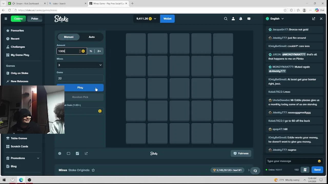Show hidden system tray icons
This screenshot has width=328, height=184.
[305, 180]
